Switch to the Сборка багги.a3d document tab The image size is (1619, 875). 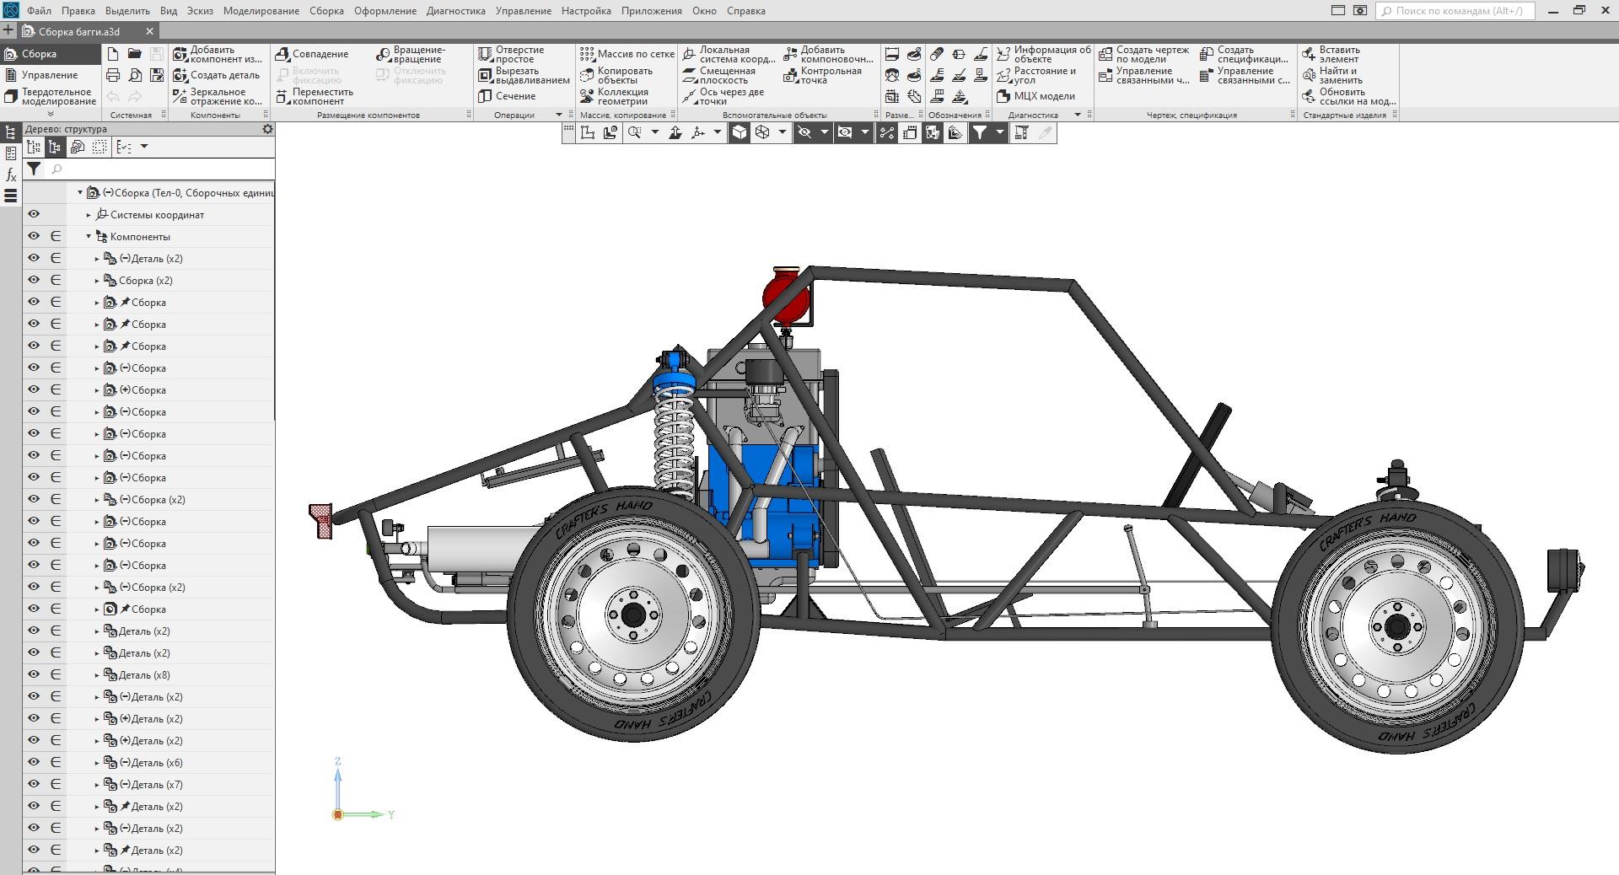(79, 31)
